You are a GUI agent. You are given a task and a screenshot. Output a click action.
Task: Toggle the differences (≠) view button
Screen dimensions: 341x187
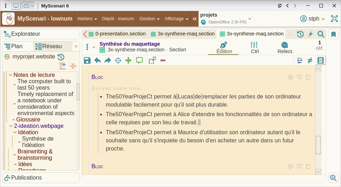click(x=310, y=61)
